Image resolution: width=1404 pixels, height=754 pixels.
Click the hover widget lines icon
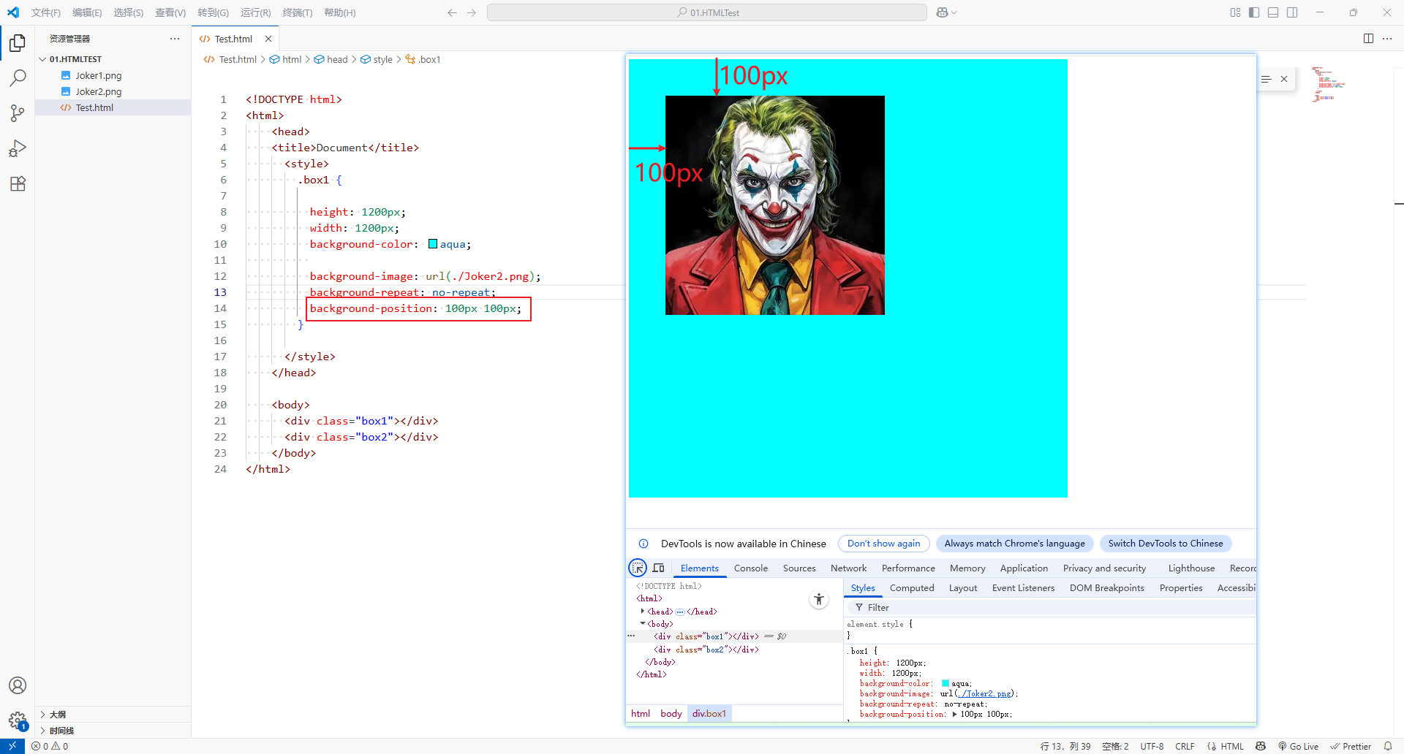(x=1266, y=79)
